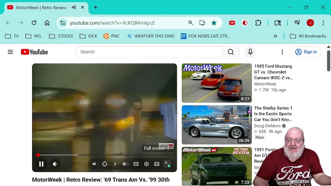Search with your voice microphone button
Viewport: 331px width, 186px height.
pyautogui.click(x=250, y=52)
